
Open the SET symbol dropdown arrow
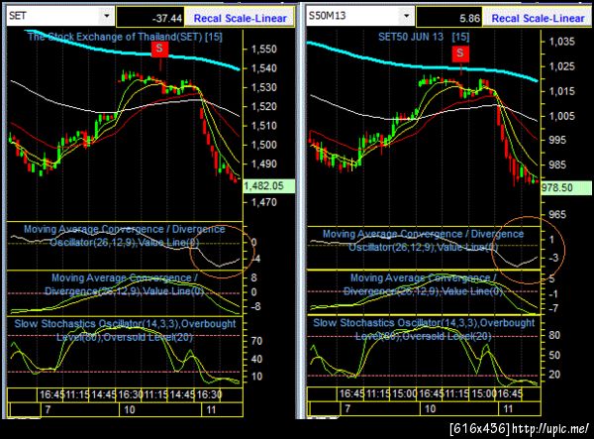[x=107, y=16]
